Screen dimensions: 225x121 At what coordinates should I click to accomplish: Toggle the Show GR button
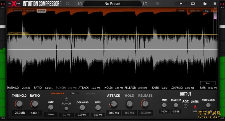[42, 11]
